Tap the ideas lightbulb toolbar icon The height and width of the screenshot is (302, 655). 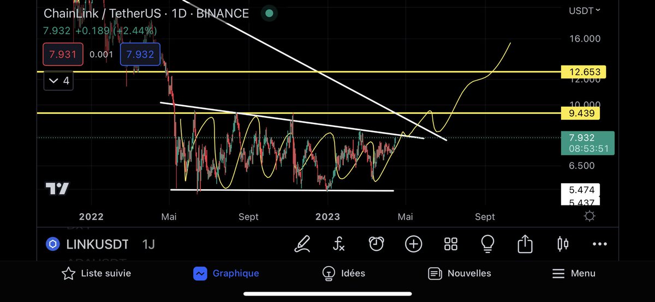(487, 244)
